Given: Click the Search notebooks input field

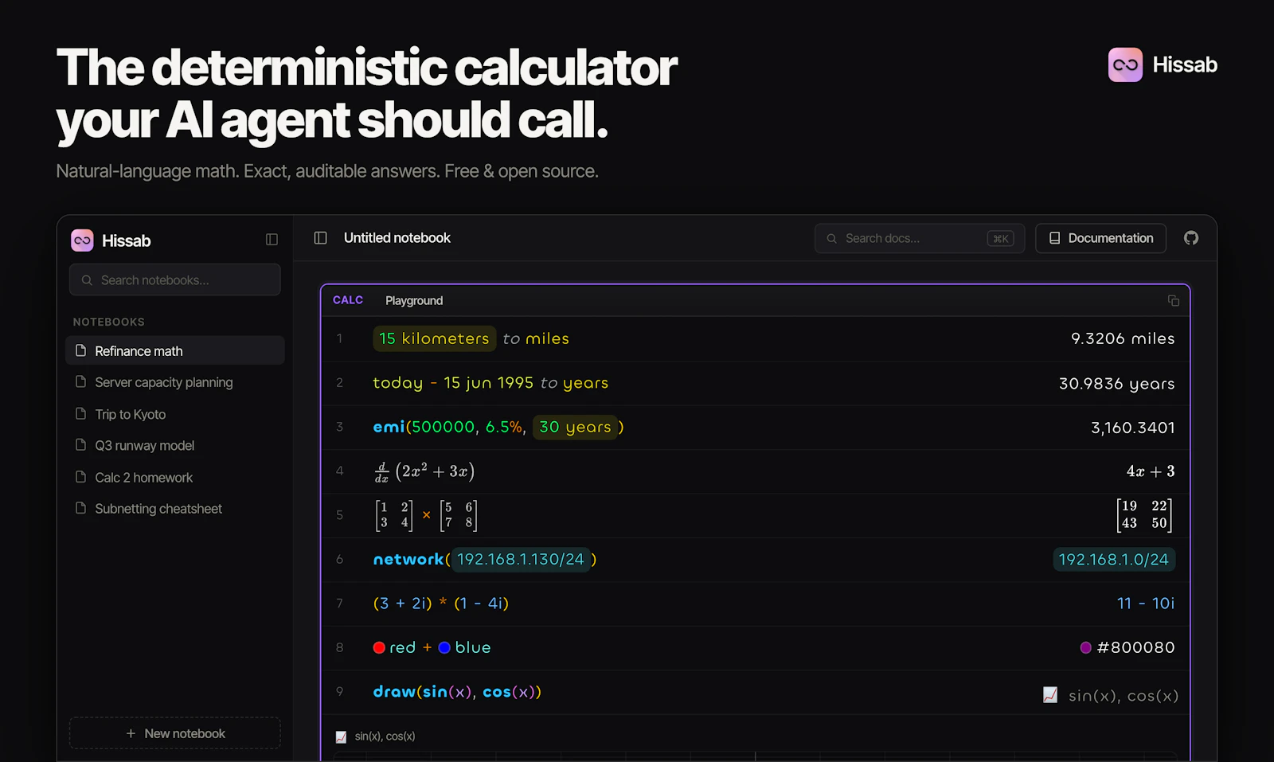Looking at the screenshot, I should point(175,280).
